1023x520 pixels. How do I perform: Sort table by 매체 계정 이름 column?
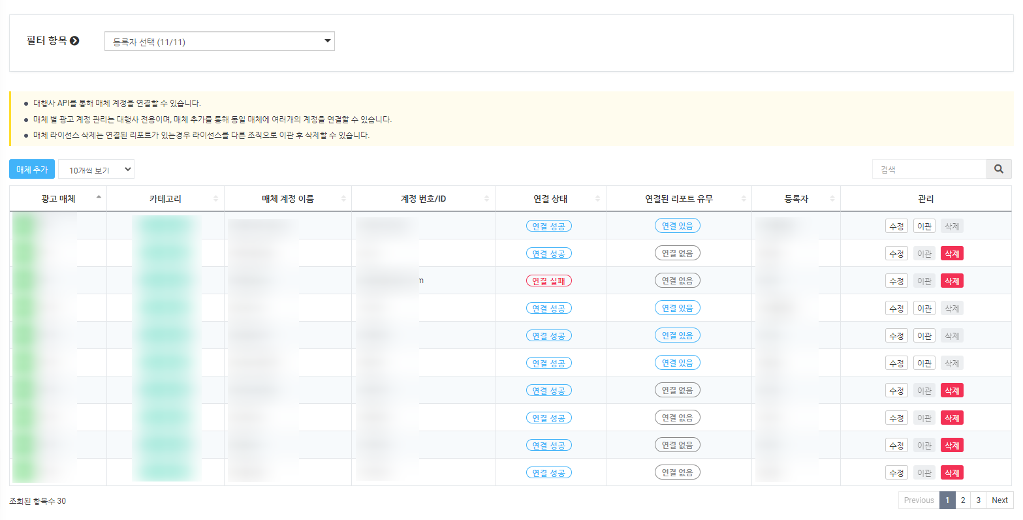point(287,198)
